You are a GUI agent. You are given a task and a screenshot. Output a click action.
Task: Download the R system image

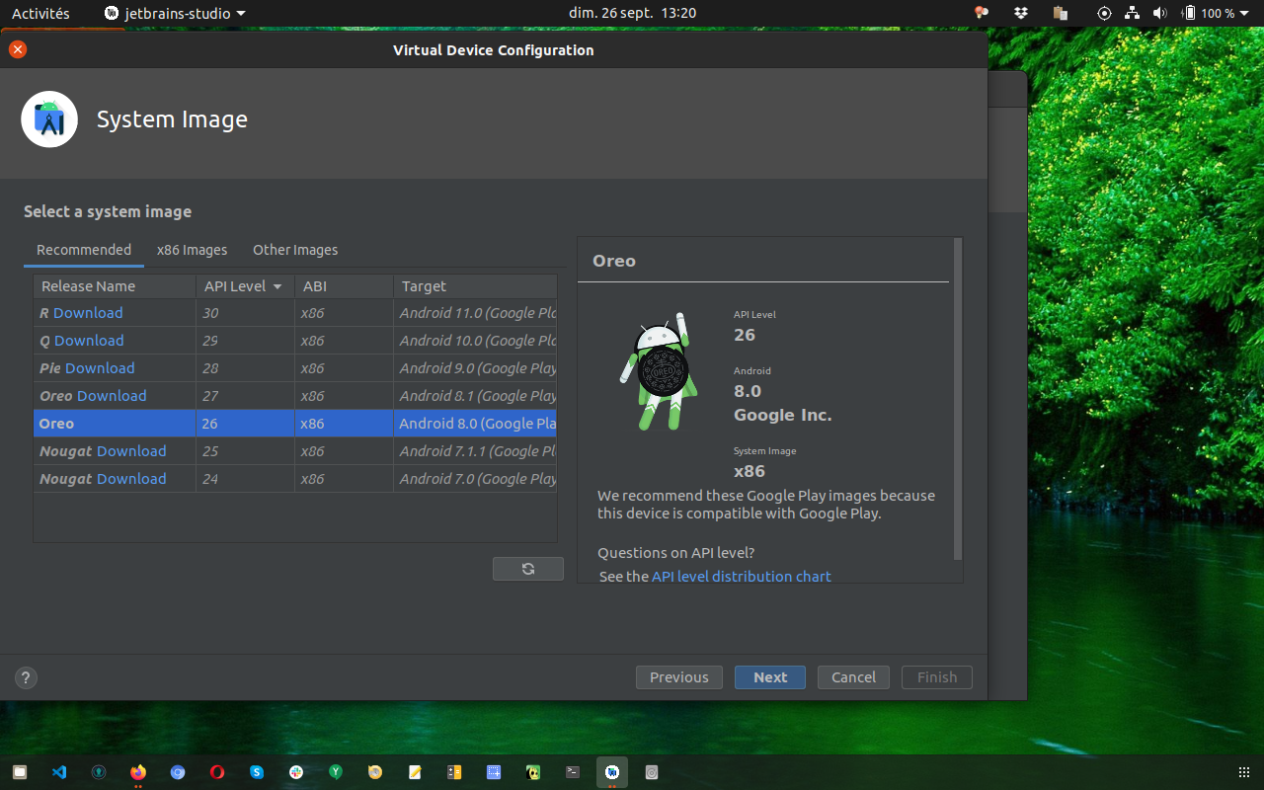[x=88, y=313]
